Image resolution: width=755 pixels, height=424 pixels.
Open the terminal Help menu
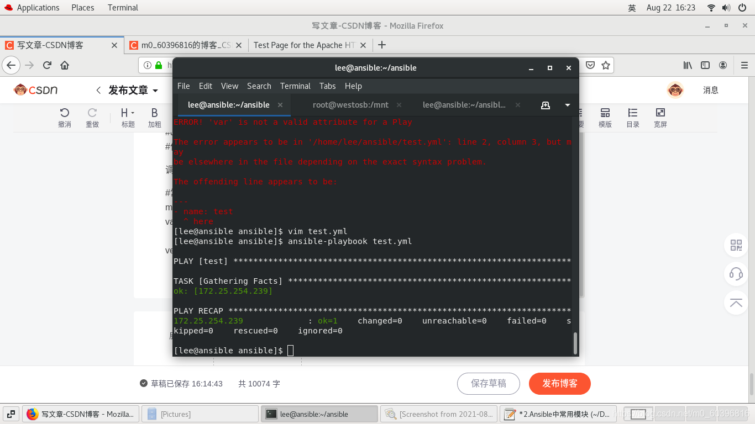click(x=353, y=86)
